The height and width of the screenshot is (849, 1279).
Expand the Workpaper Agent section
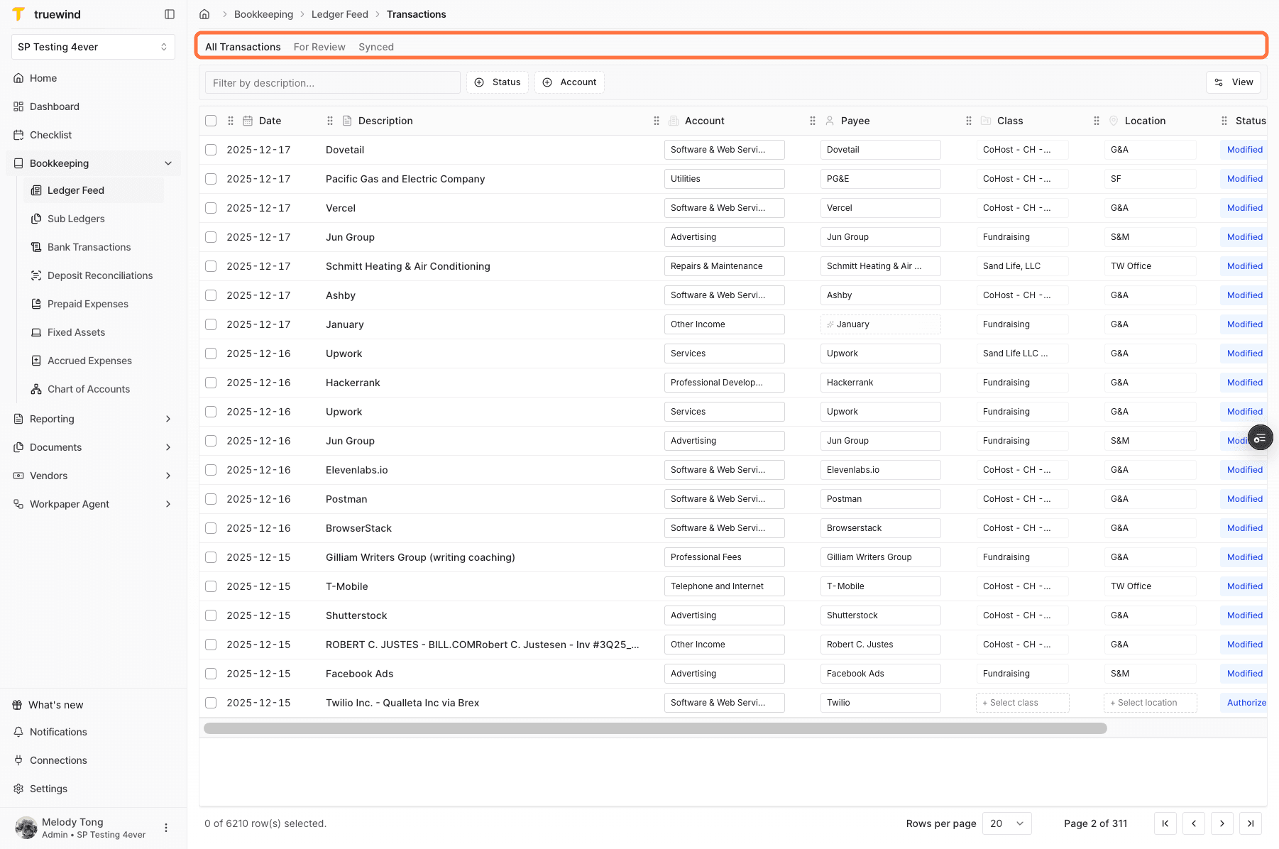pyautogui.click(x=168, y=504)
